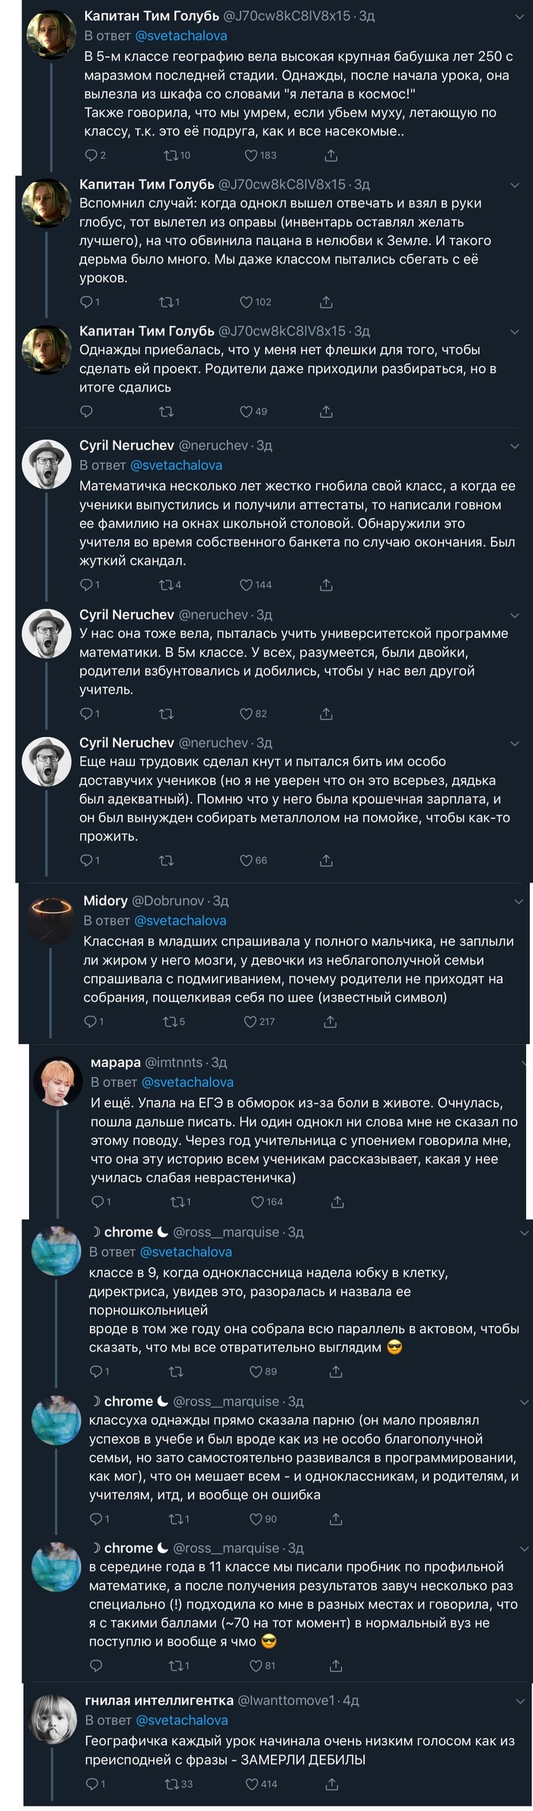533x1811 pixels.
Task: Like the tweet with 183 likes
Action: [x=251, y=155]
